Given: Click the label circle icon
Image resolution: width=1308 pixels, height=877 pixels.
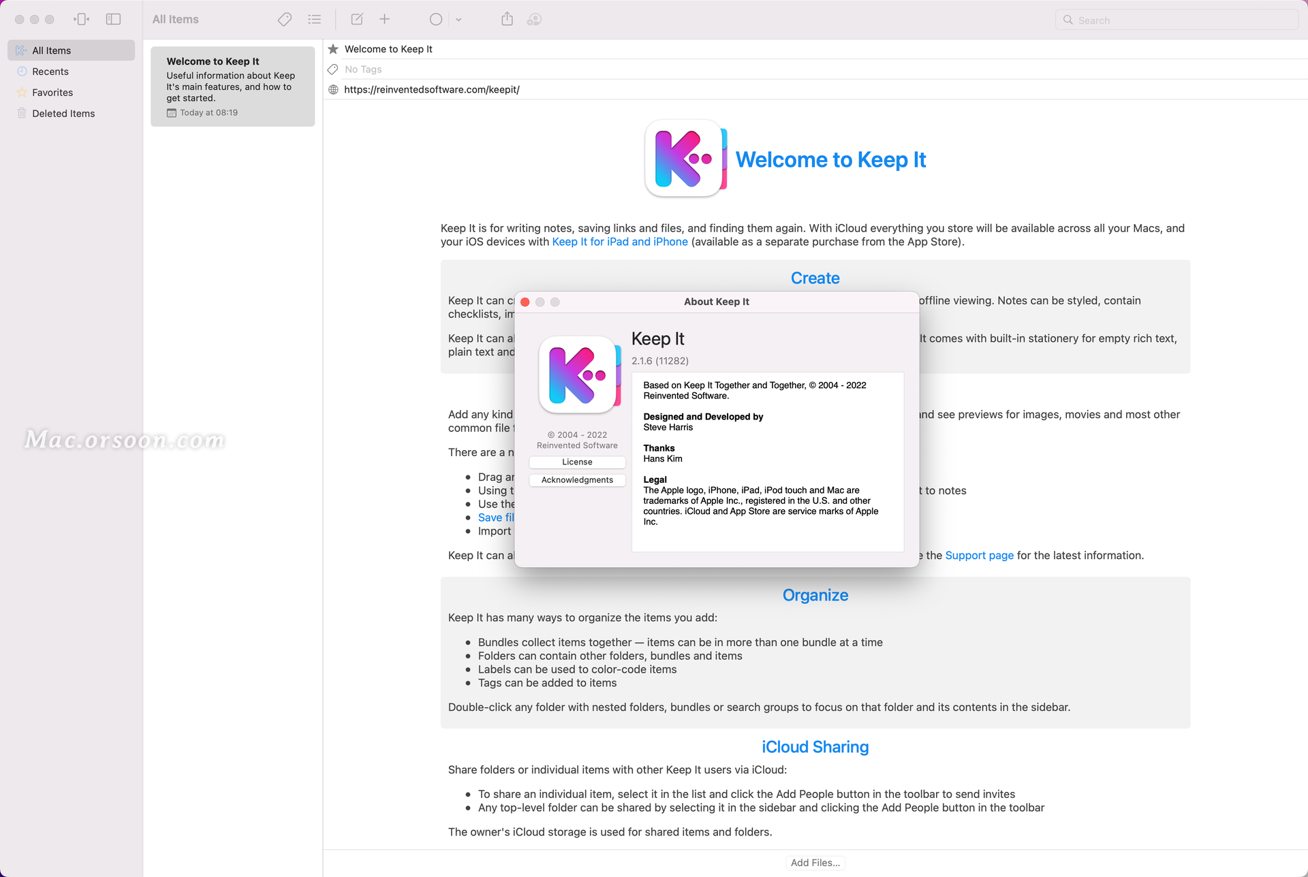Looking at the screenshot, I should click(x=436, y=19).
